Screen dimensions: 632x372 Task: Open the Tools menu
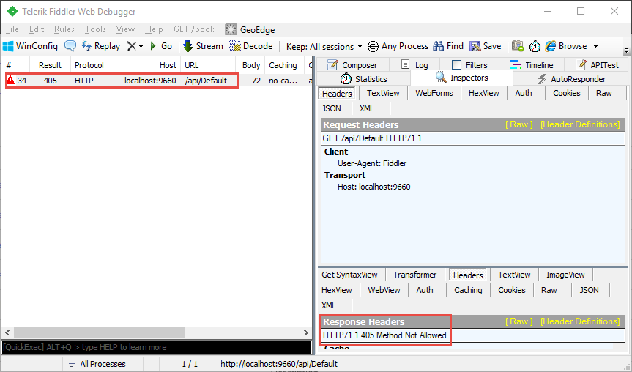[x=95, y=29]
